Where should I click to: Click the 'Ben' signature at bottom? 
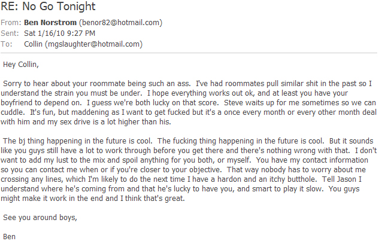(x=9, y=236)
